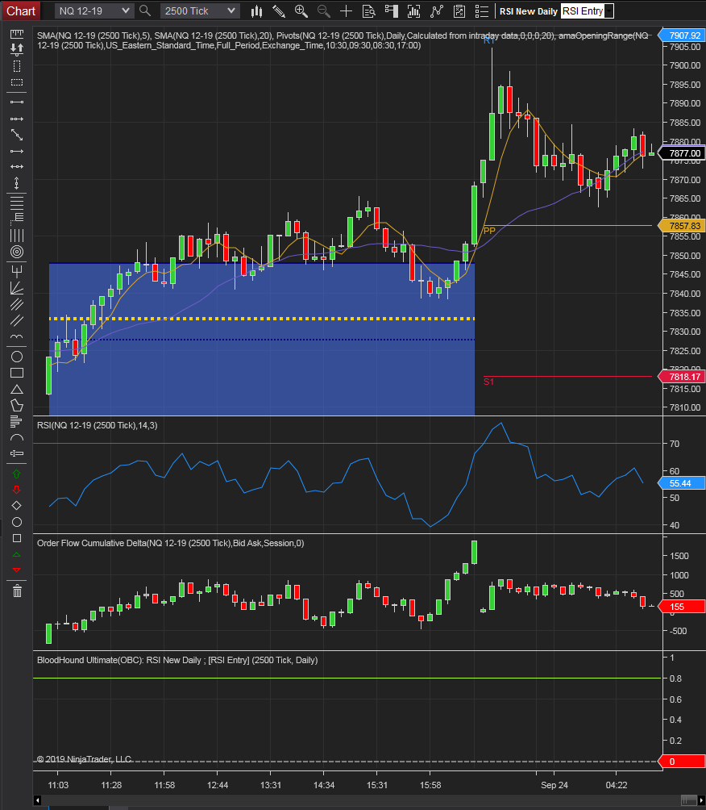706x810 pixels.
Task: Open the Bars chart style toolbar icon
Action: pos(256,10)
